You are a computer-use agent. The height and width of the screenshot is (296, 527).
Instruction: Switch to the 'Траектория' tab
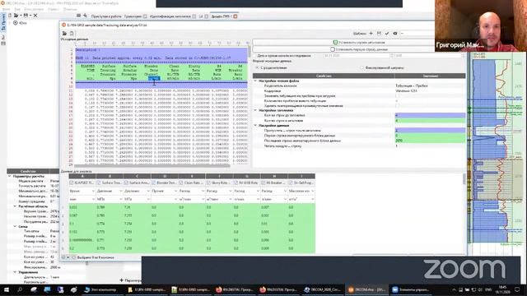(x=133, y=16)
